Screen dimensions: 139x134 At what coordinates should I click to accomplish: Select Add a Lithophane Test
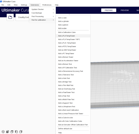coord(73,107)
